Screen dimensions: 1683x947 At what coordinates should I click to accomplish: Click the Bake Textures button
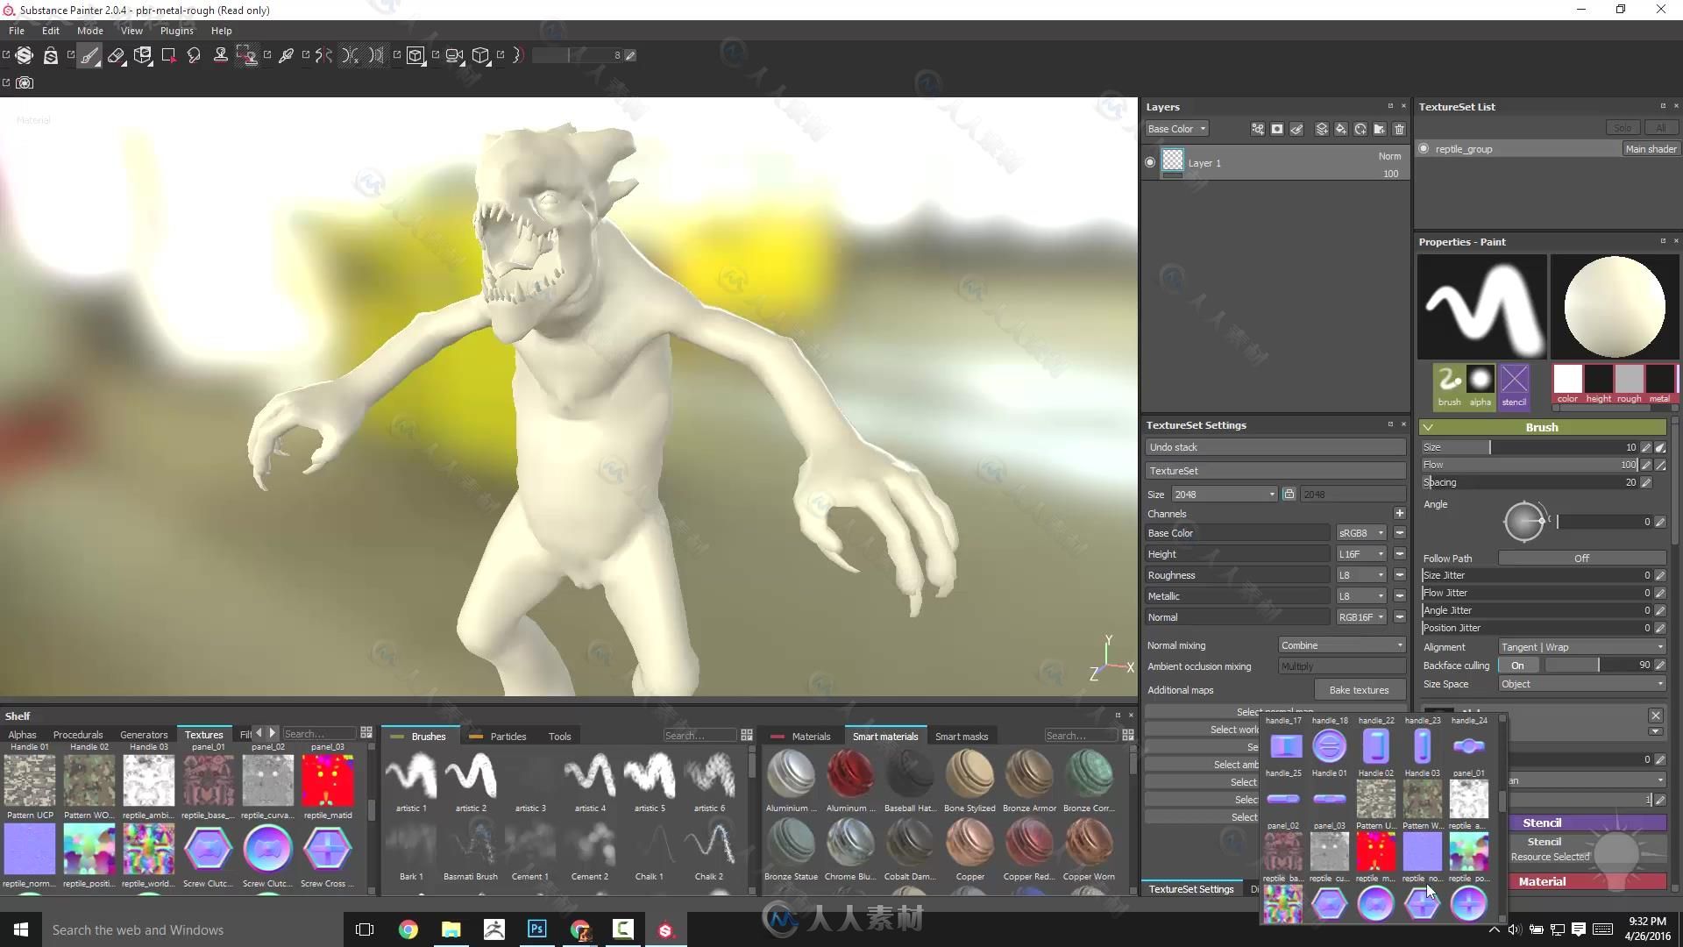click(x=1358, y=689)
